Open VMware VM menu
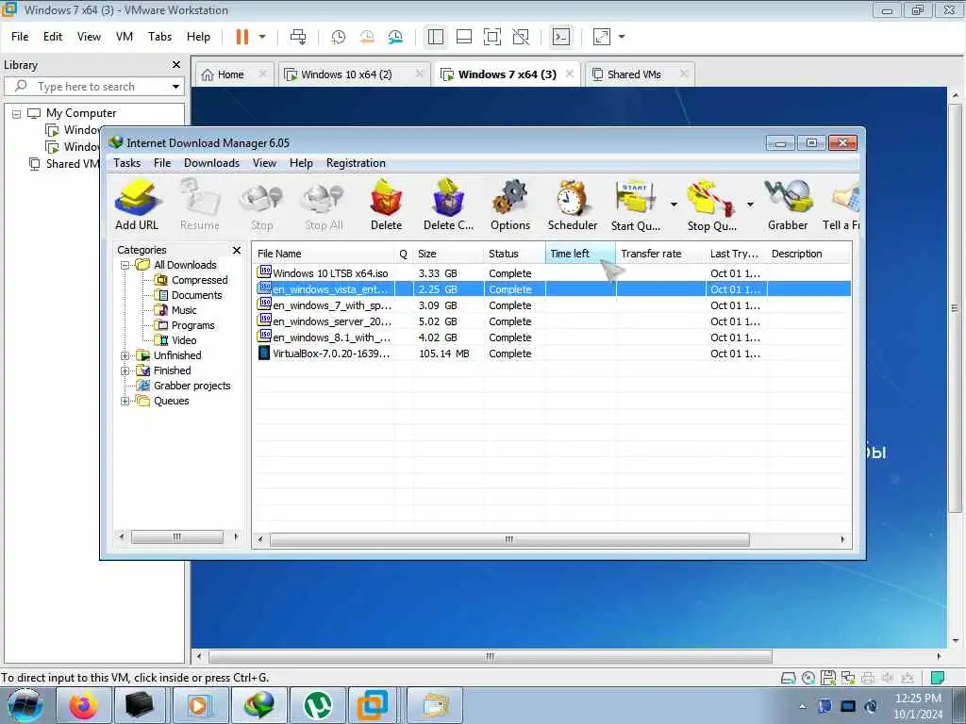Screen dimensions: 966x724 click(x=125, y=37)
